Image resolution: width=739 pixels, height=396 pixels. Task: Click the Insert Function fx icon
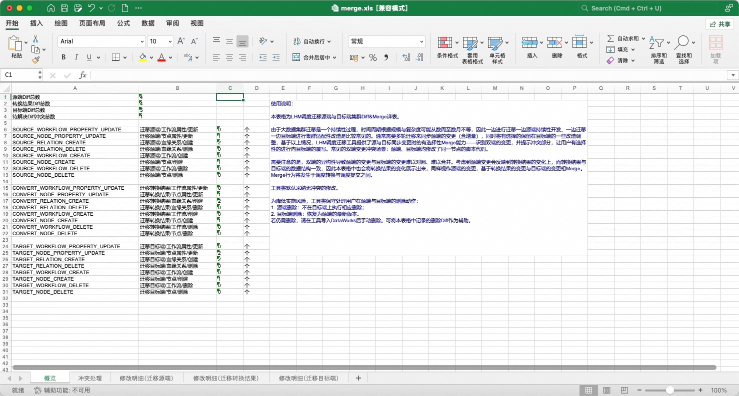point(83,75)
